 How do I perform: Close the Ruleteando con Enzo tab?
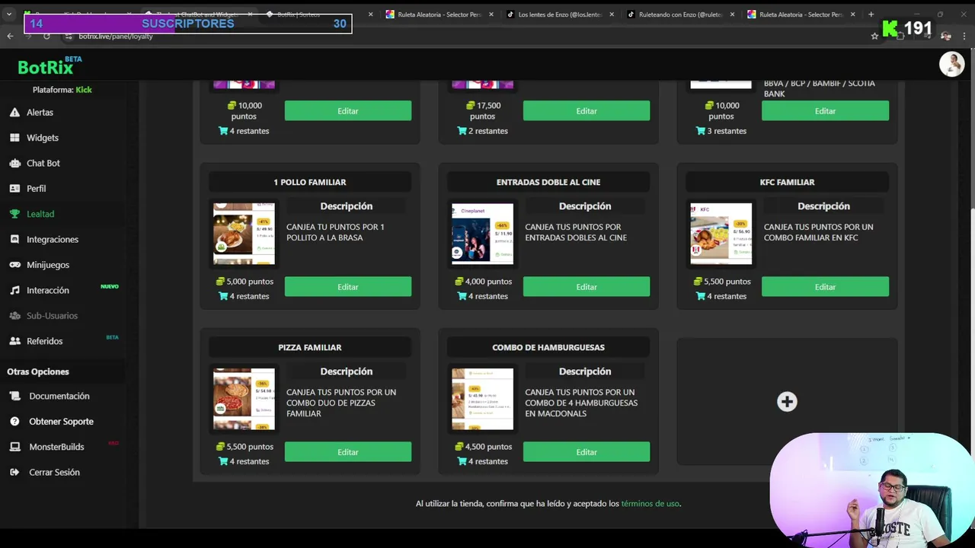pyautogui.click(x=731, y=14)
